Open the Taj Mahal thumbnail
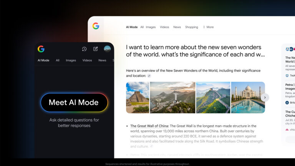295x166 pixels. [248, 98]
